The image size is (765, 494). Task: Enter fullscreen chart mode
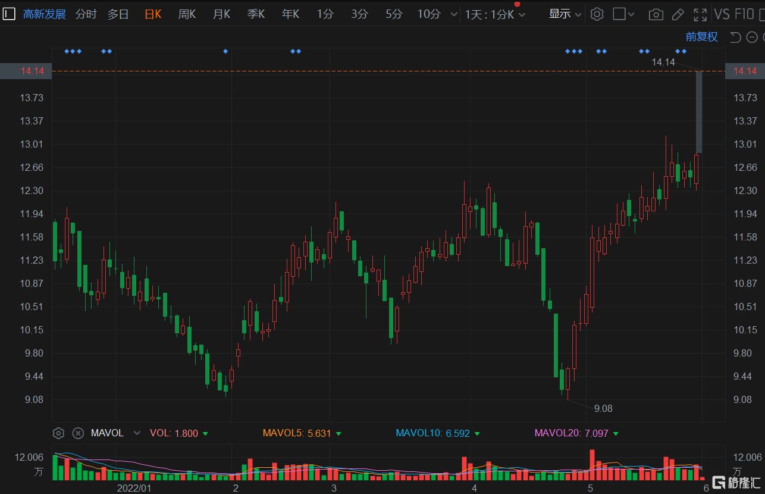tap(700, 14)
